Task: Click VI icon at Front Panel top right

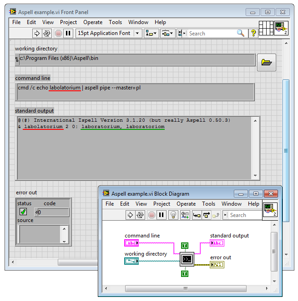Action: tap(281, 28)
